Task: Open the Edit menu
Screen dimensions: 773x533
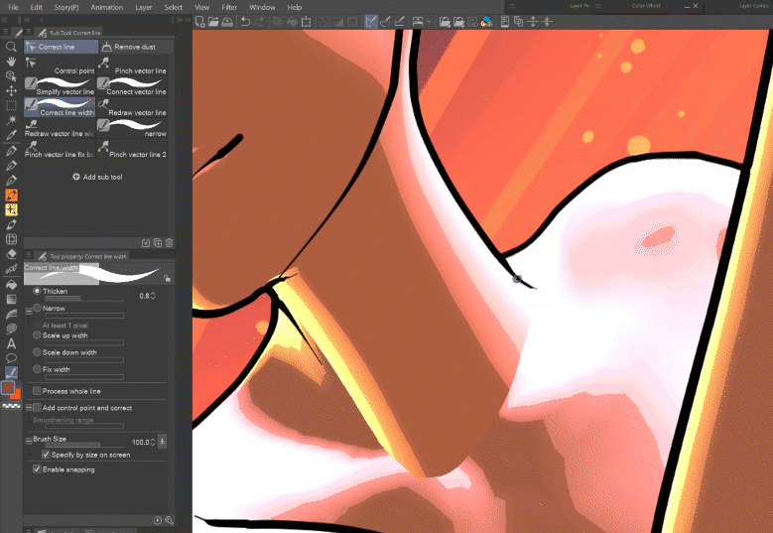Action: click(36, 7)
